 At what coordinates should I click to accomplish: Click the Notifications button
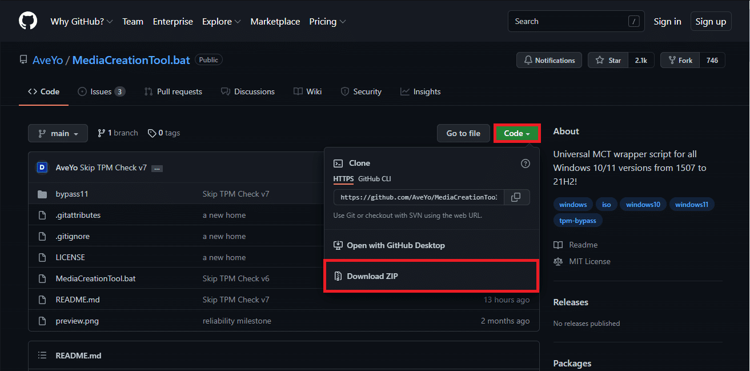click(x=549, y=60)
